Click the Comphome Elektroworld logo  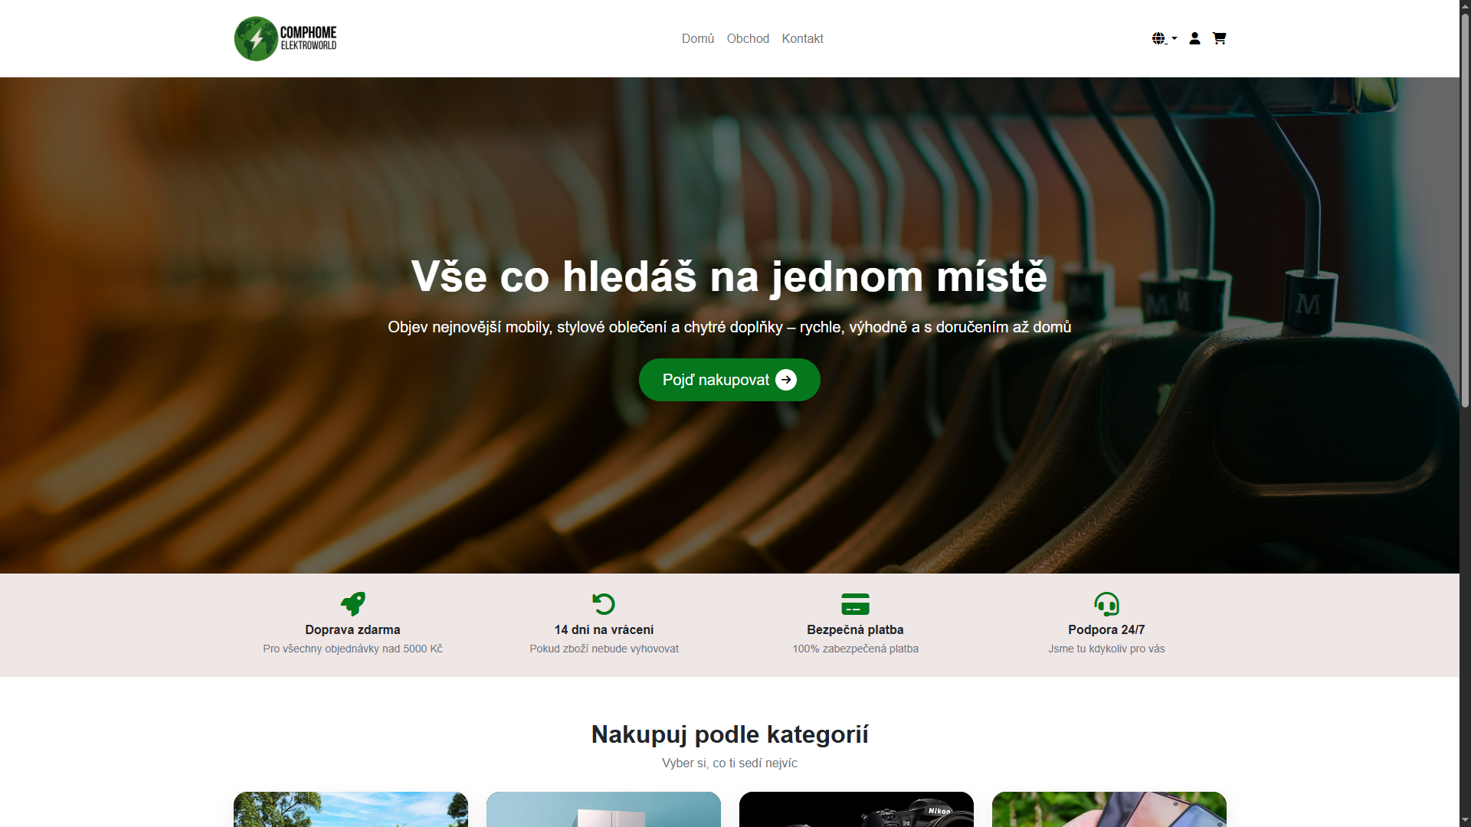(x=285, y=38)
